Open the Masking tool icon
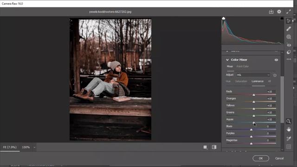Screen dimensions: 297x167 [289, 37]
